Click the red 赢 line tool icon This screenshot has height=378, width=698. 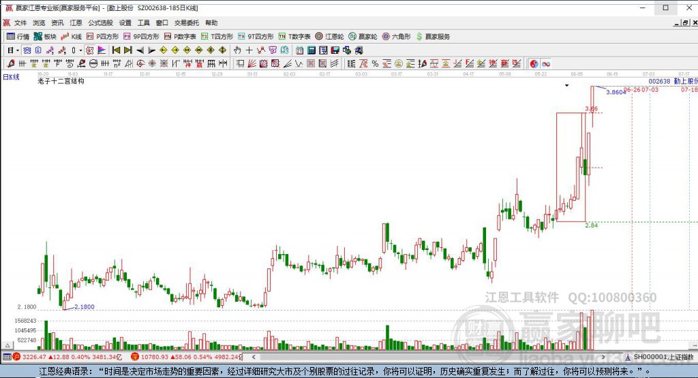pos(504,63)
